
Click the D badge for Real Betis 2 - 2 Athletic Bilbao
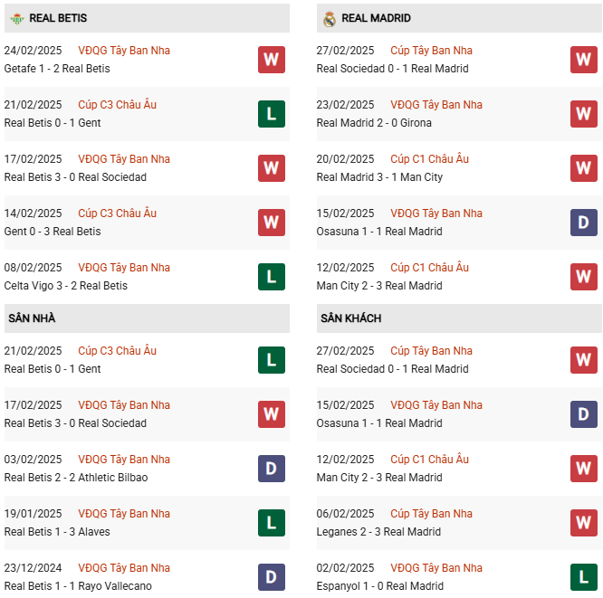pyautogui.click(x=272, y=469)
